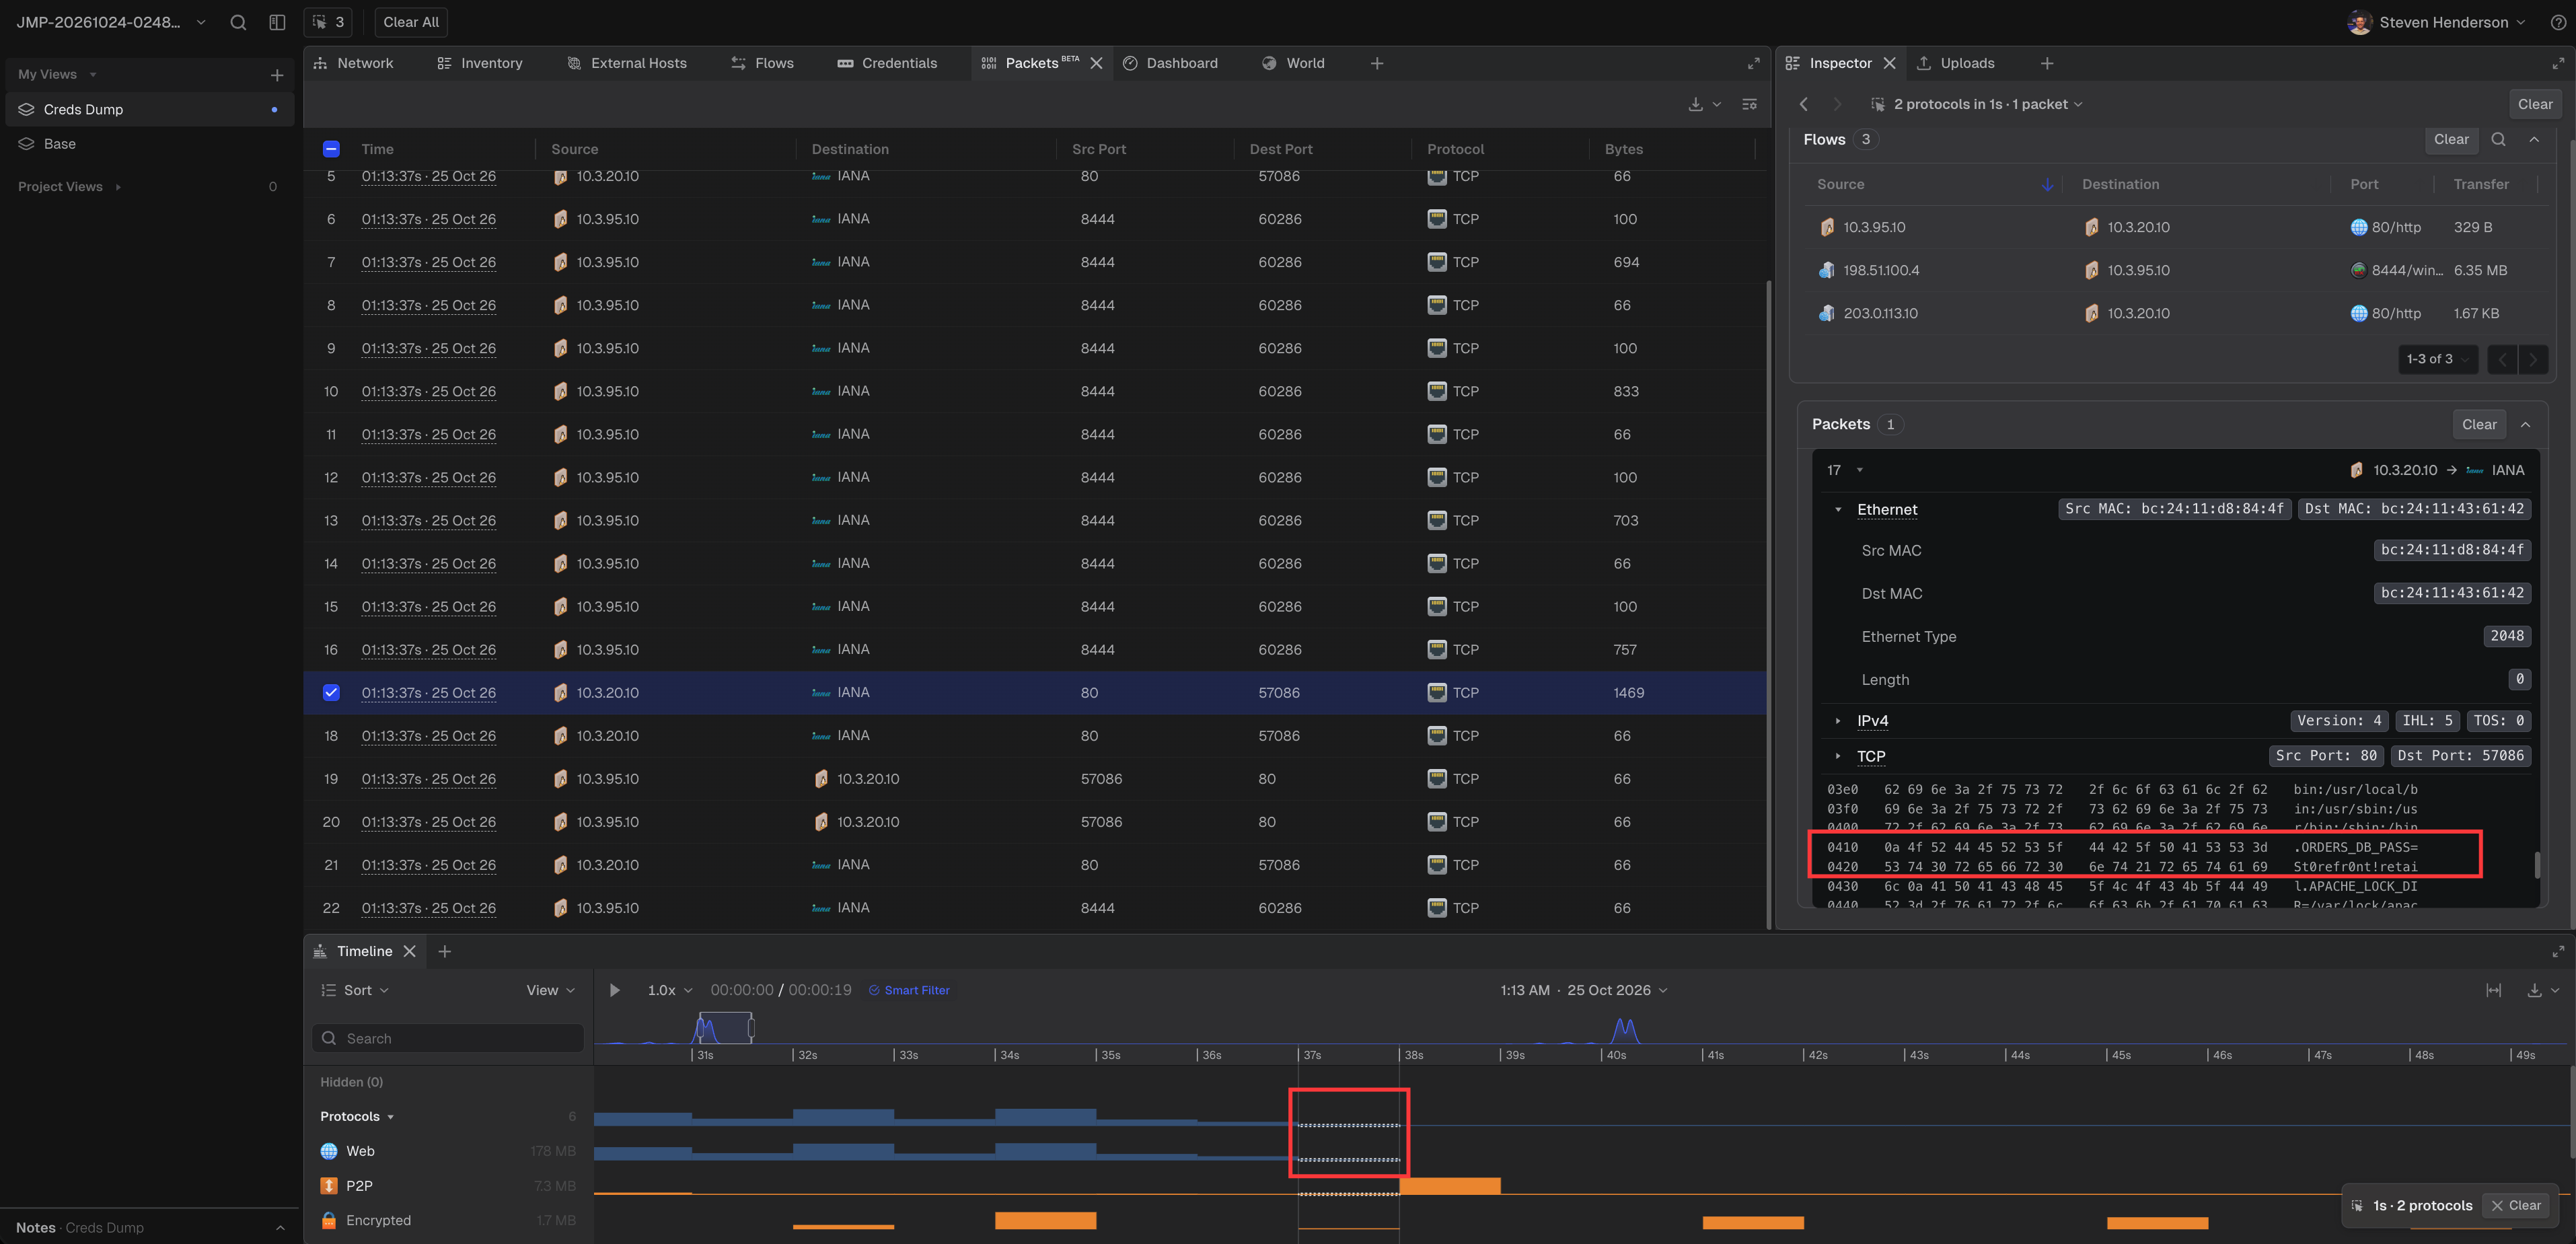2576x1244 pixels.
Task: Expand the IPv4 layer details
Action: (x=1837, y=720)
